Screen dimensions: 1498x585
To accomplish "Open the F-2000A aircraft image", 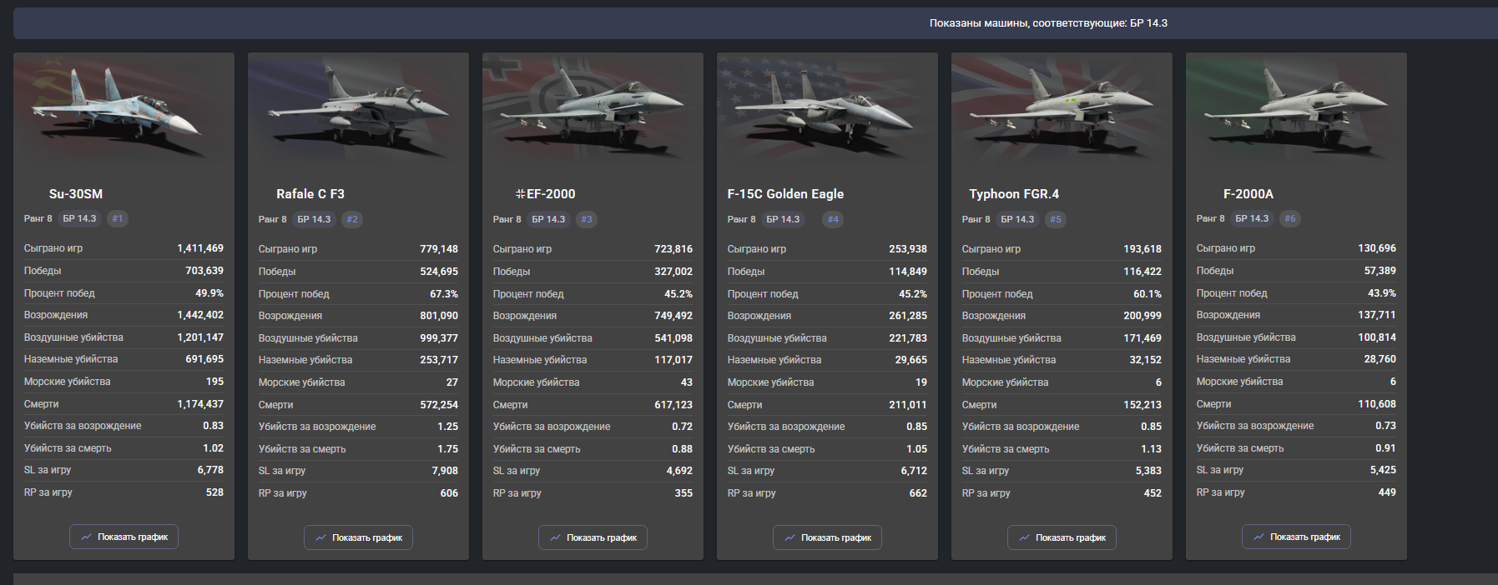I will 1296,110.
